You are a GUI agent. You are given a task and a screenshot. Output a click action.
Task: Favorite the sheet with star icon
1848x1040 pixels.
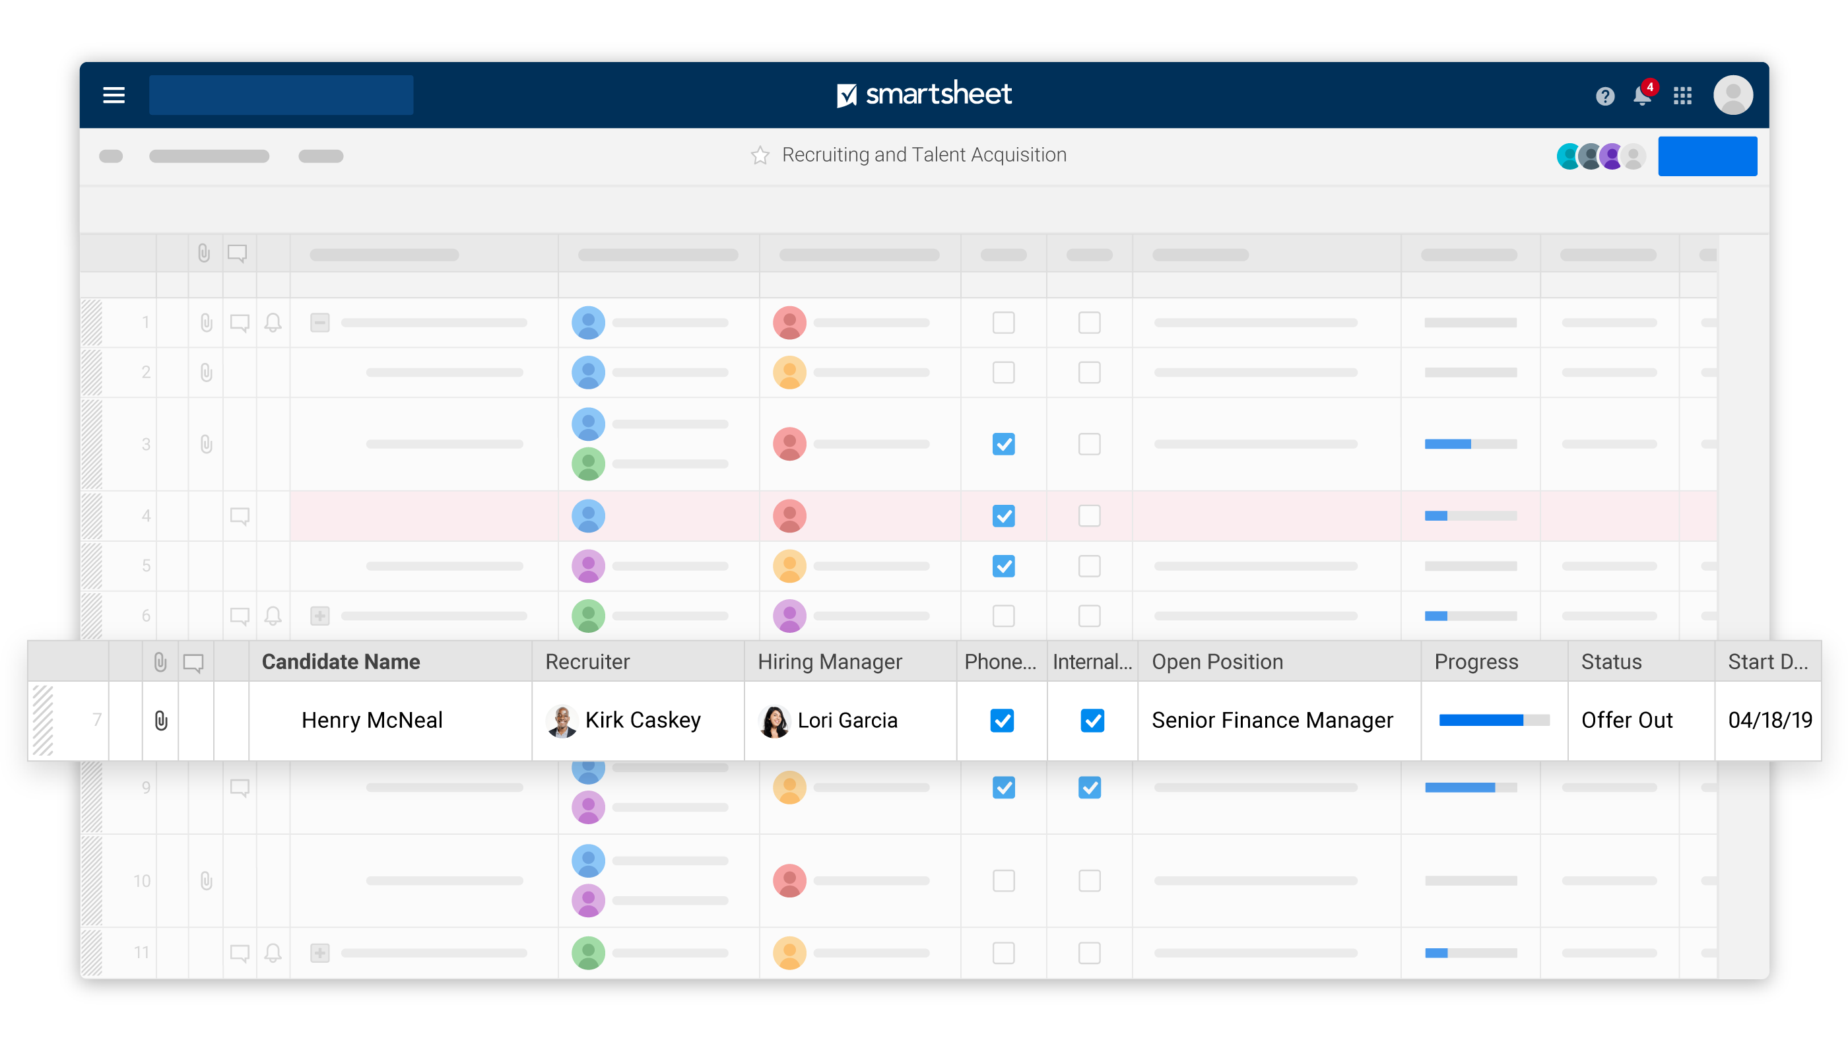(x=760, y=155)
